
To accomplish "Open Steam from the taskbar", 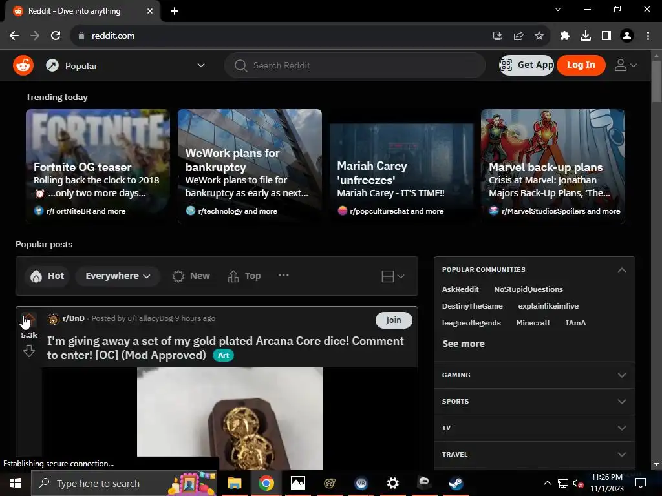I will click(456, 483).
